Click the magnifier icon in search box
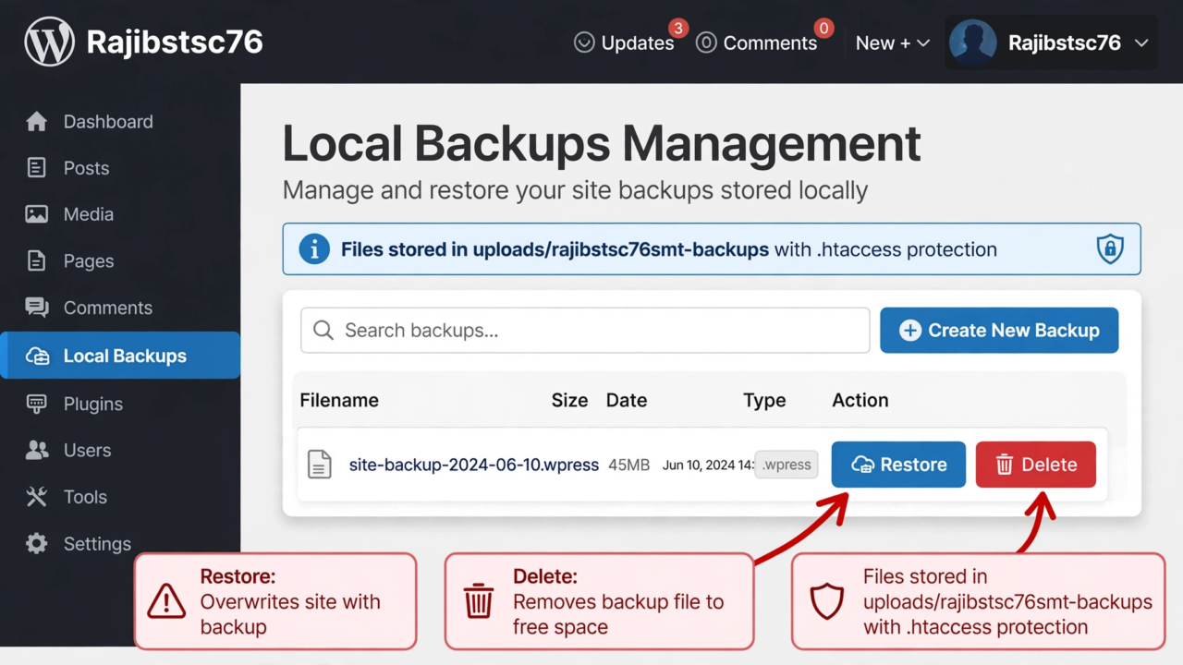 (x=323, y=331)
